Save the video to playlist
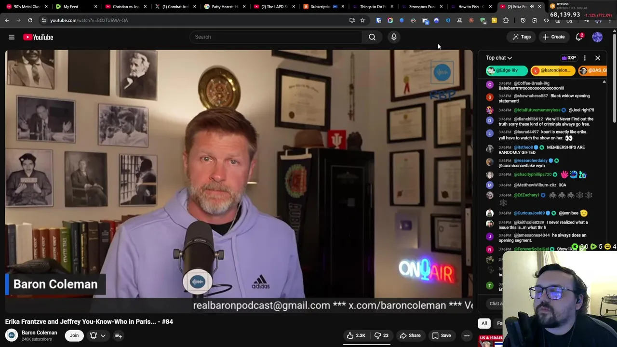 coord(442,335)
